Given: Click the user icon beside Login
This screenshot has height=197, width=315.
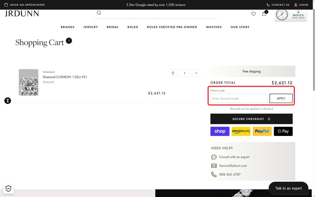Looking at the screenshot, I should tap(296, 5).
